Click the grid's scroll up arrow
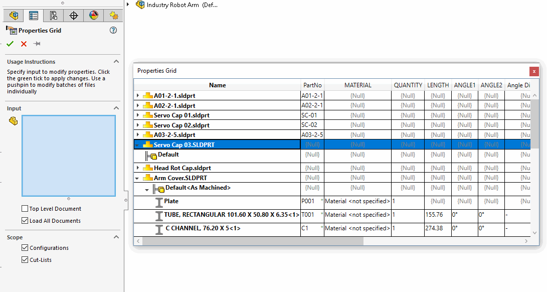This screenshot has width=547, height=292. coord(535,95)
